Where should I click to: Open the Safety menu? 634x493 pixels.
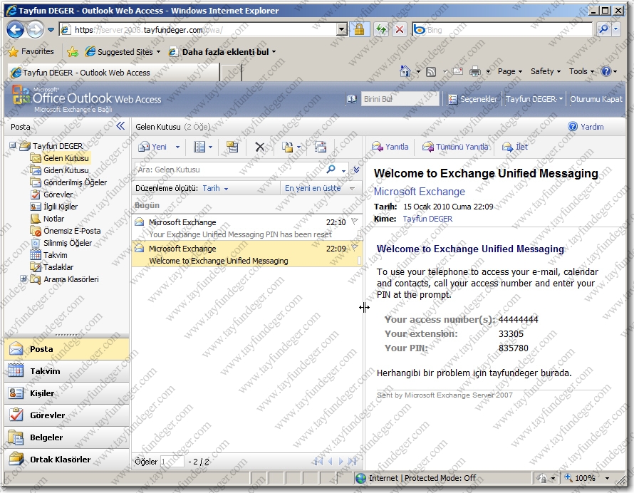546,71
